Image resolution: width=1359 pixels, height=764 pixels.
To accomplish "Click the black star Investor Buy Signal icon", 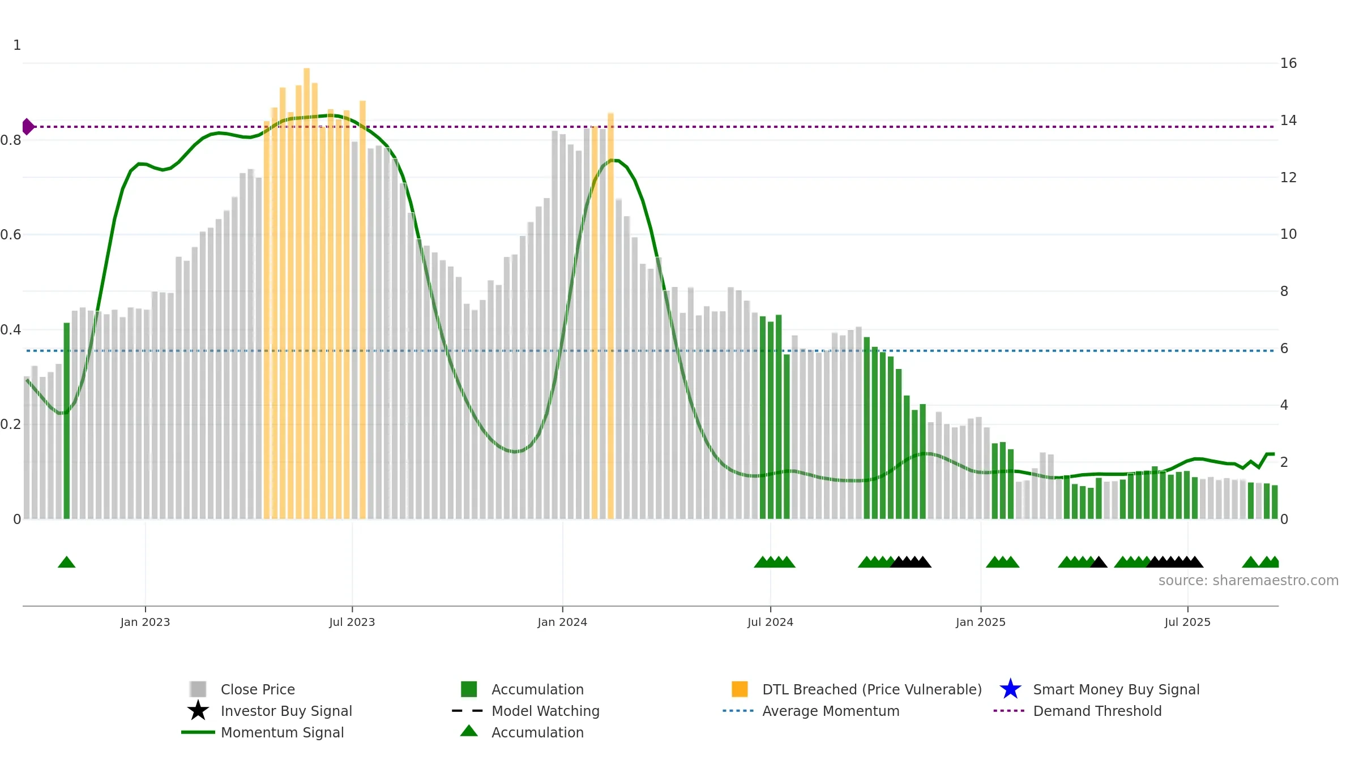I will pyautogui.click(x=198, y=710).
